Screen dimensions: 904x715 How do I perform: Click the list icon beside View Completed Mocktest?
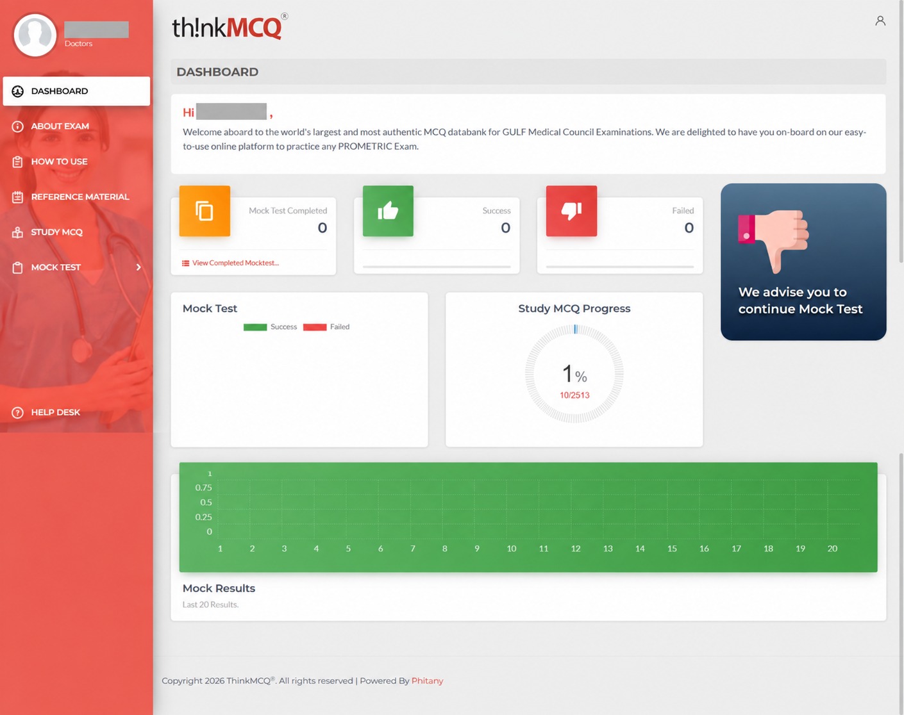[186, 263]
